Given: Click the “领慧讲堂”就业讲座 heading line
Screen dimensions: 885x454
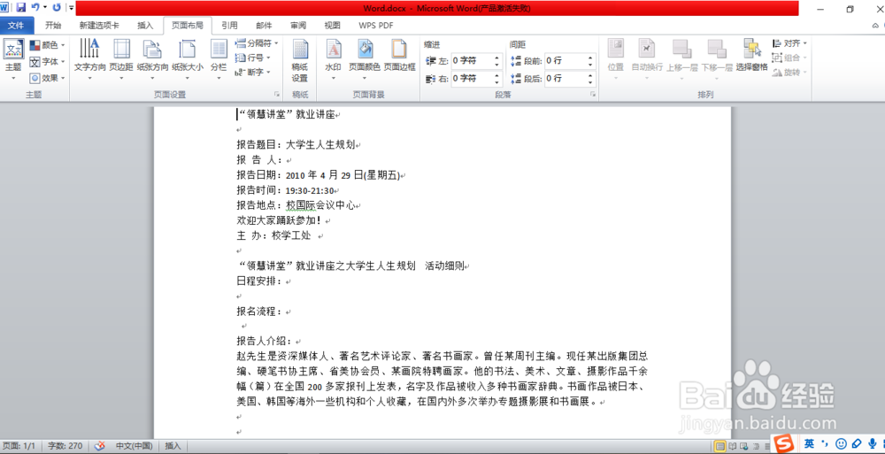Looking at the screenshot, I should pos(288,115).
